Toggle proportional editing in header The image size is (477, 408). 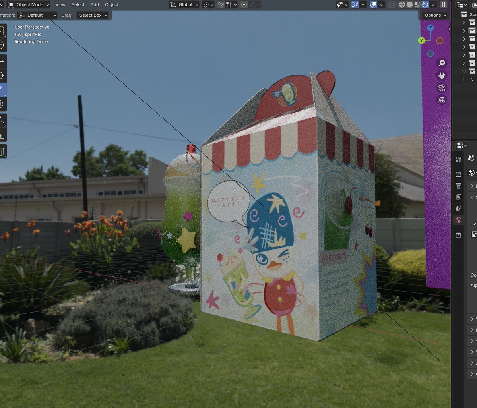[x=244, y=5]
